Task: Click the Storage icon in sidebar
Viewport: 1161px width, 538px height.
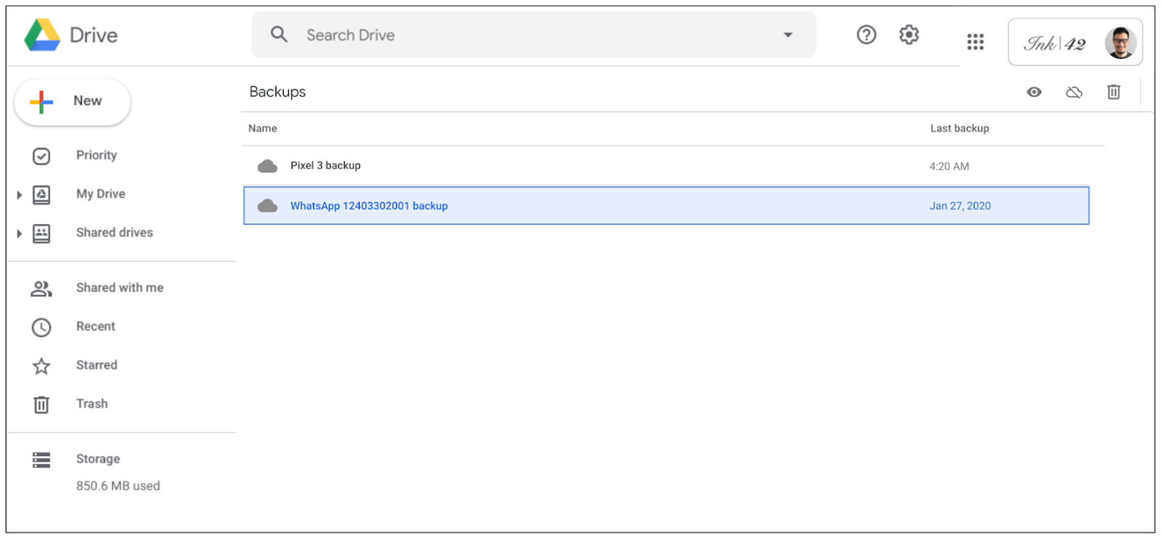Action: coord(41,460)
